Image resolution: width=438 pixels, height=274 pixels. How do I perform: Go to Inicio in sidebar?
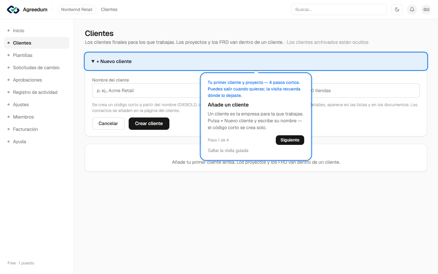pyautogui.click(x=37, y=30)
